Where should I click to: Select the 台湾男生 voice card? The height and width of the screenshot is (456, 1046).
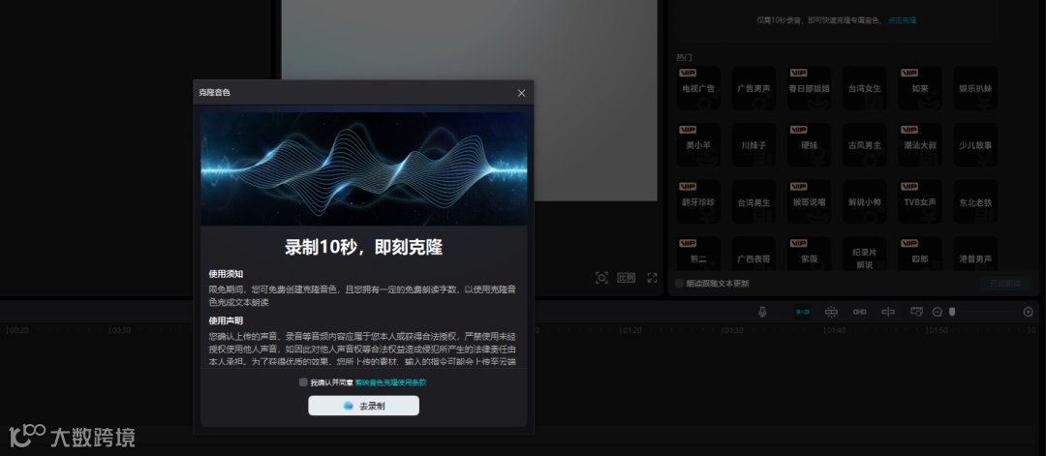754,202
